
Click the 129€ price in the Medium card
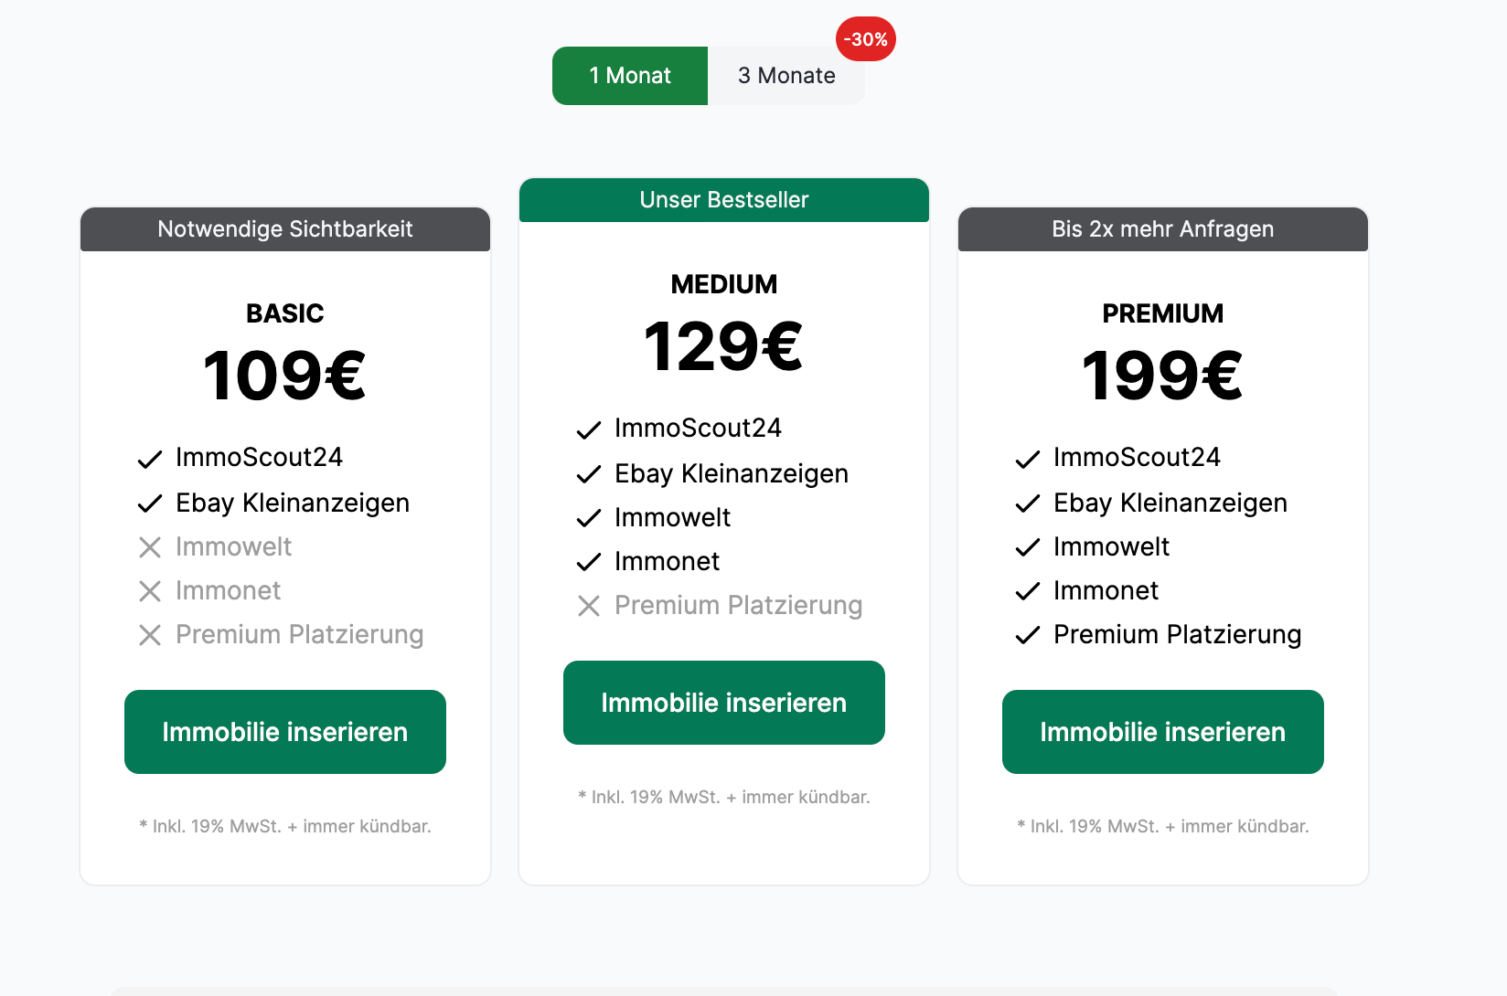pos(724,347)
